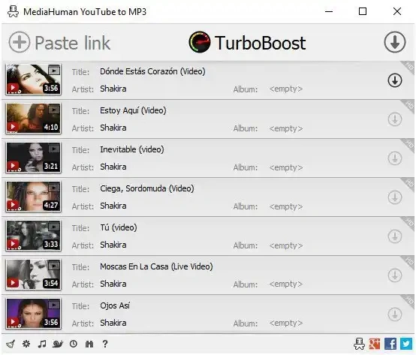The width and height of the screenshot is (416, 355).
Task: Click the music note icon in the bottom bar
Action: (42, 344)
